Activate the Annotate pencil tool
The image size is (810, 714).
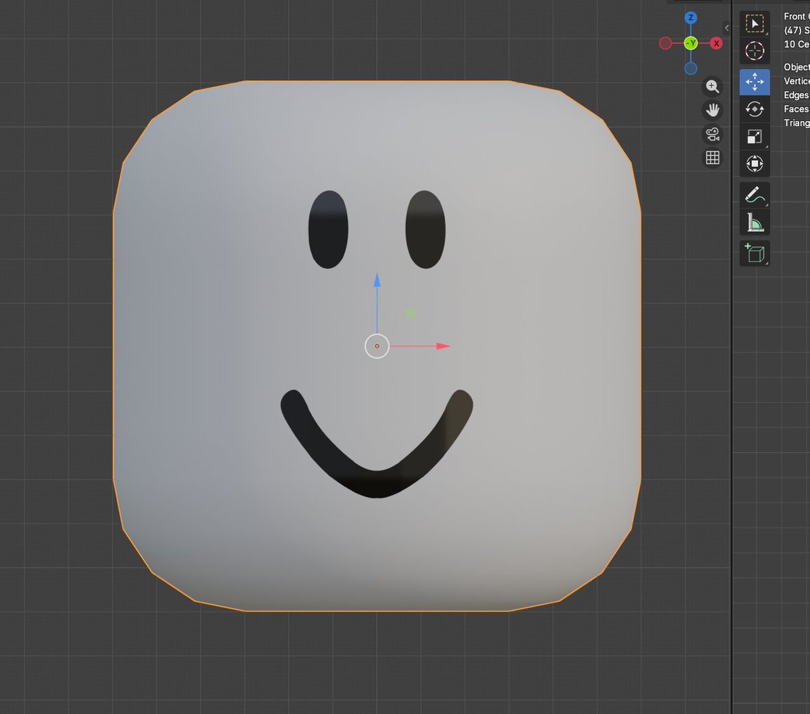(755, 195)
